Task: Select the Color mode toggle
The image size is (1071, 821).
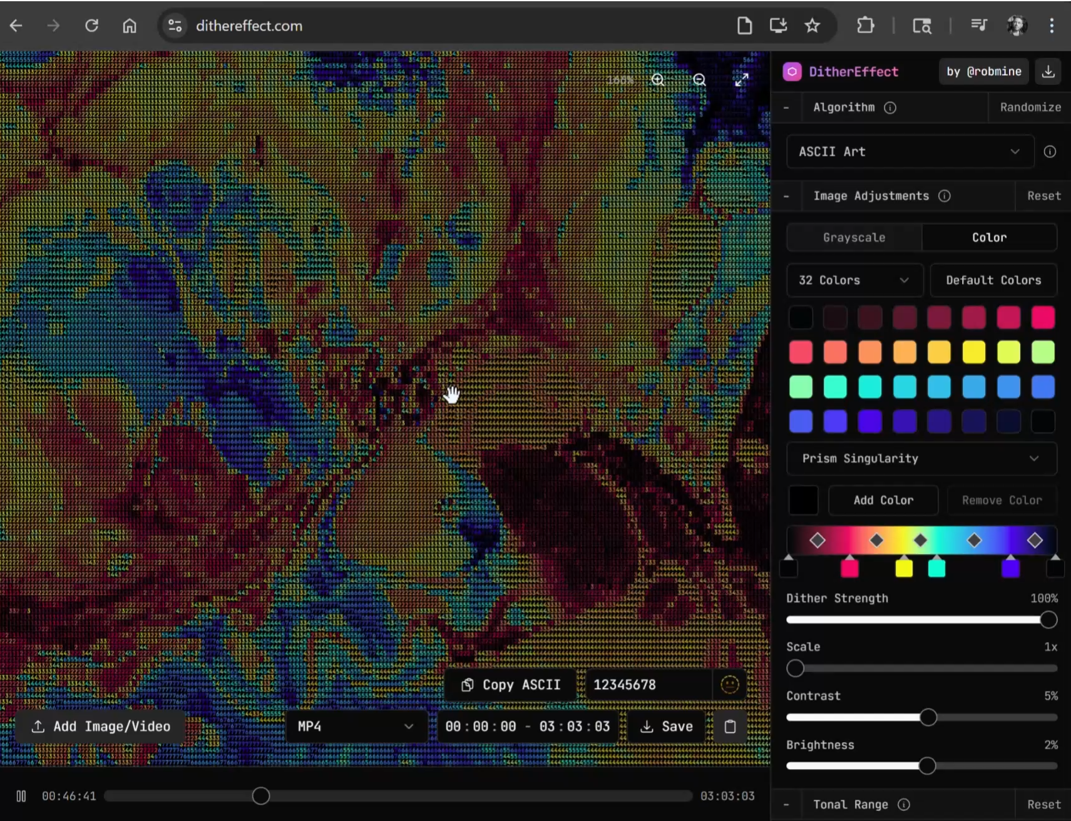Action: point(989,238)
